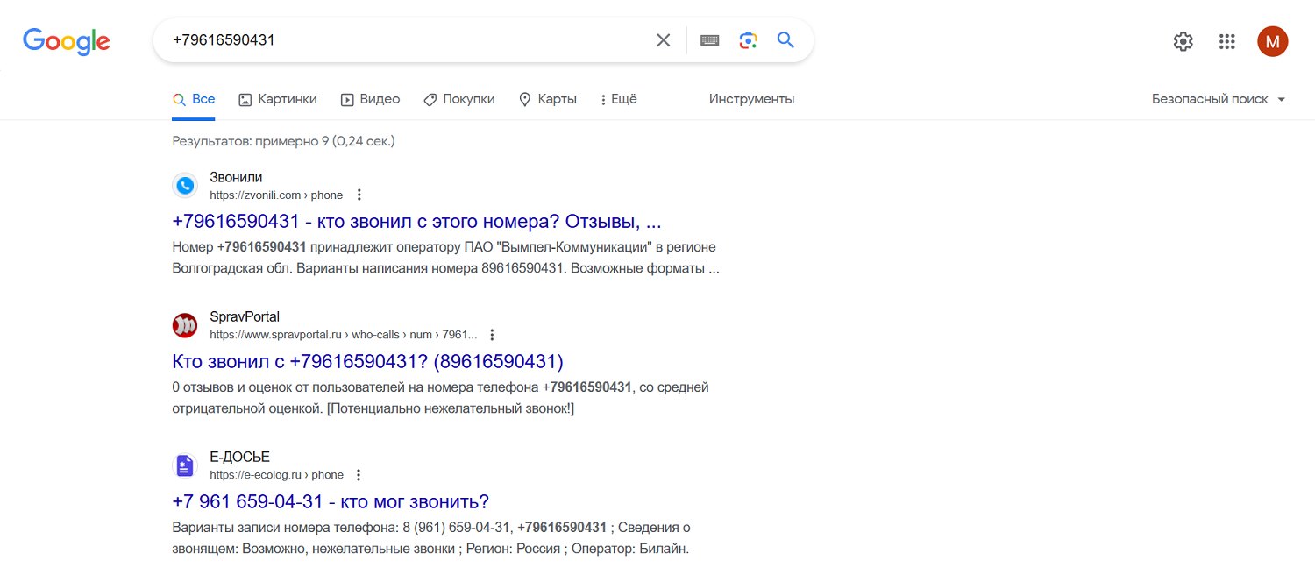Expand the Ещё more filters menu

618,99
